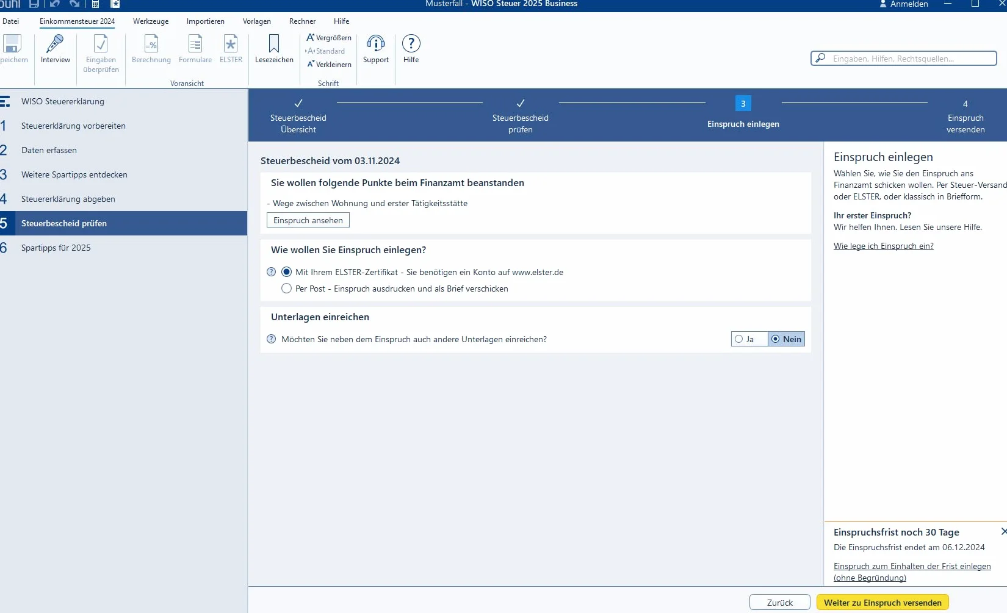Click Eingaben überprüfen ribbon icon

[x=101, y=44]
